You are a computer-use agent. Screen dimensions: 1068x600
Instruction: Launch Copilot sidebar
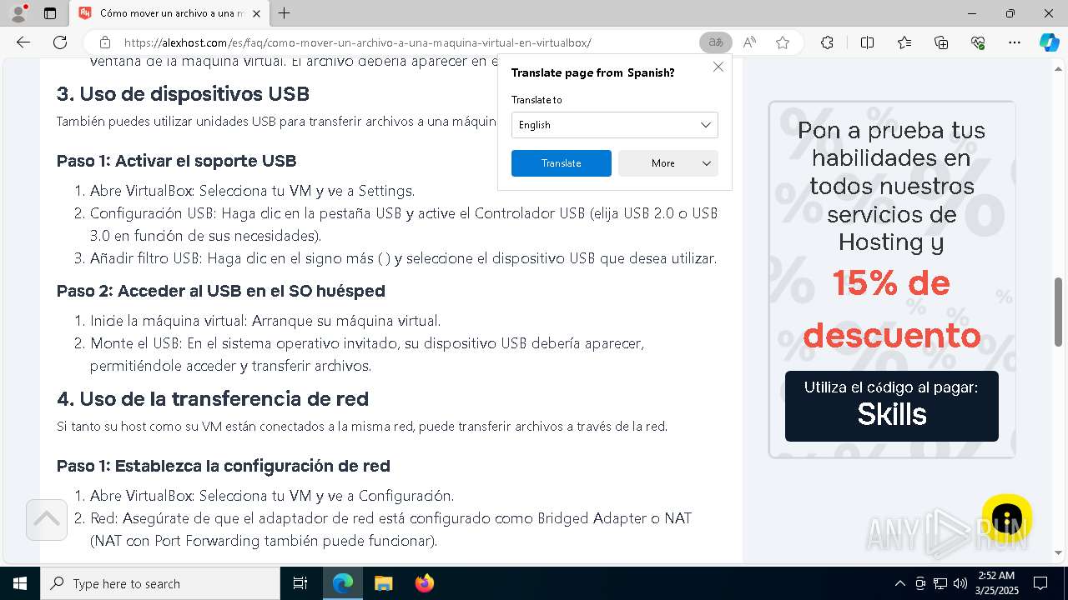click(1049, 42)
